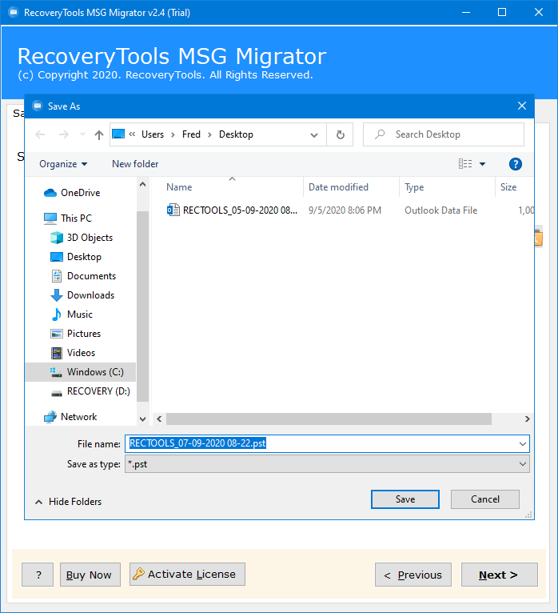Open the File name dropdown arrow
558x613 pixels.
click(x=523, y=444)
